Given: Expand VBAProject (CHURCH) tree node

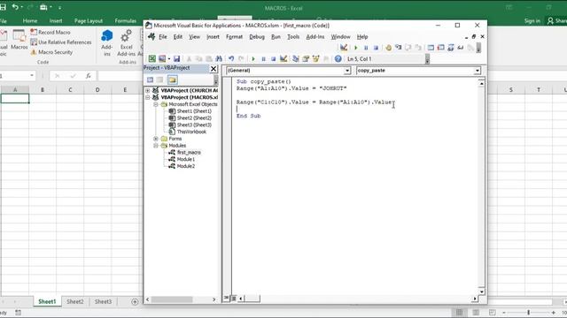Looking at the screenshot, I should point(148,90).
